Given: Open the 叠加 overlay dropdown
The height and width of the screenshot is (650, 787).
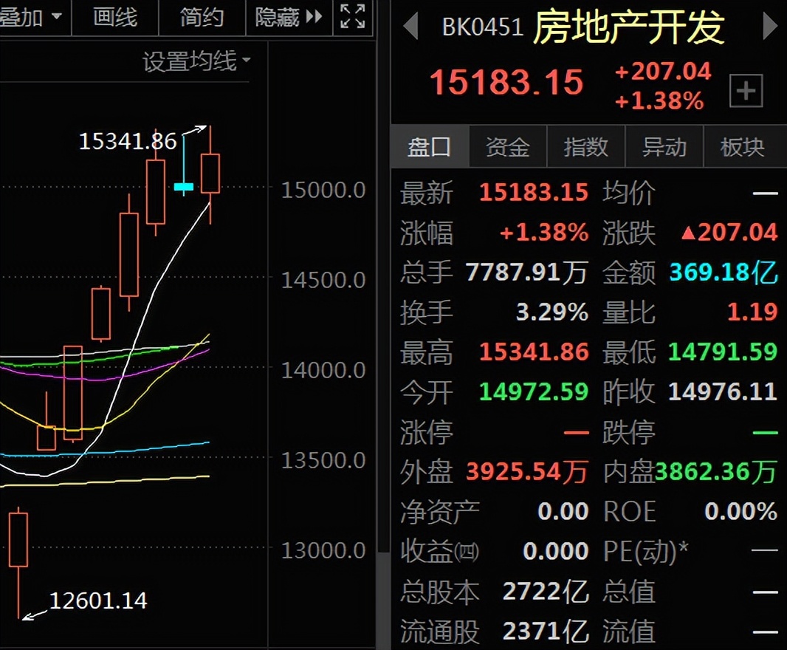Looking at the screenshot, I should [x=30, y=18].
